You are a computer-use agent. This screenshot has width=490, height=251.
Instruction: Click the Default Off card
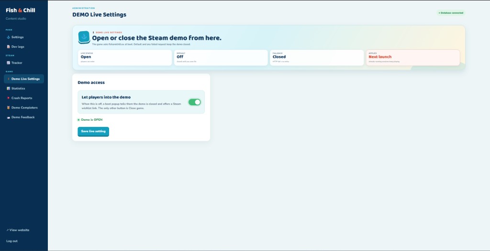[221, 57]
